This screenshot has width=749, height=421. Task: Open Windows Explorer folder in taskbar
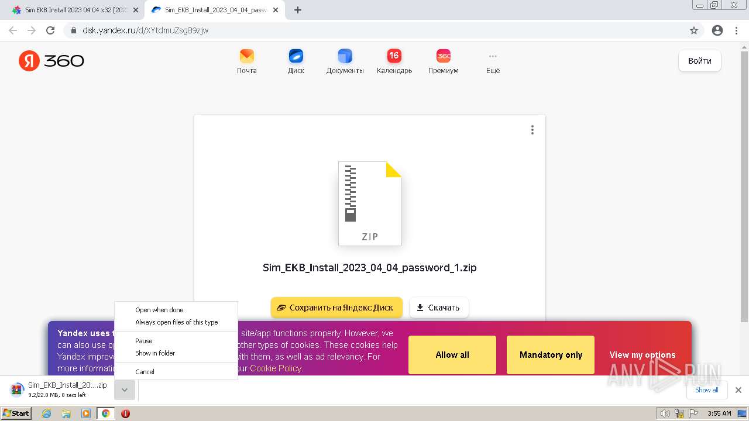66,413
